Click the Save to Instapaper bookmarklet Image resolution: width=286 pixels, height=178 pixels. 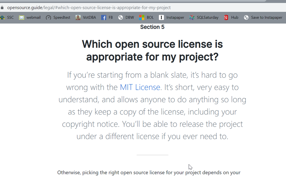(x=263, y=17)
